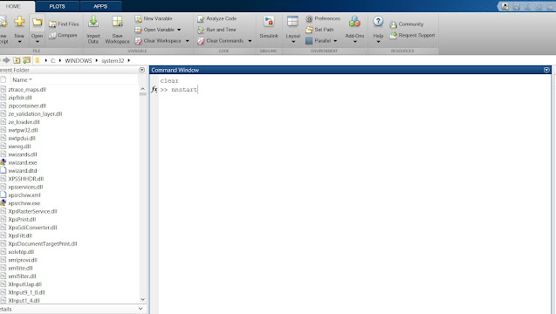
Task: Click the browse for folder icon
Action: click(x=26, y=60)
